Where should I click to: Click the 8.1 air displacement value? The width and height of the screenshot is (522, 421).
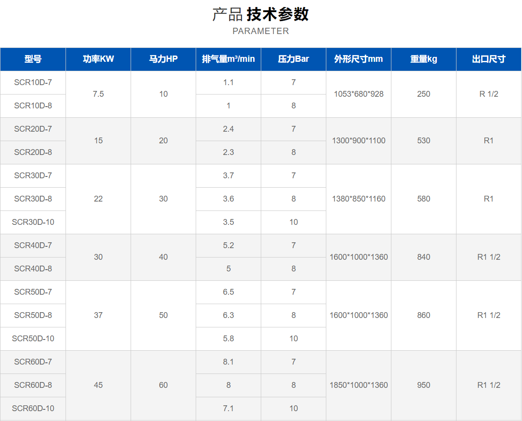pyautogui.click(x=228, y=362)
